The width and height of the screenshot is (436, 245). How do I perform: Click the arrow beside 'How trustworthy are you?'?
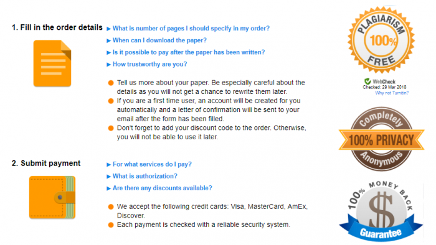[109, 65]
